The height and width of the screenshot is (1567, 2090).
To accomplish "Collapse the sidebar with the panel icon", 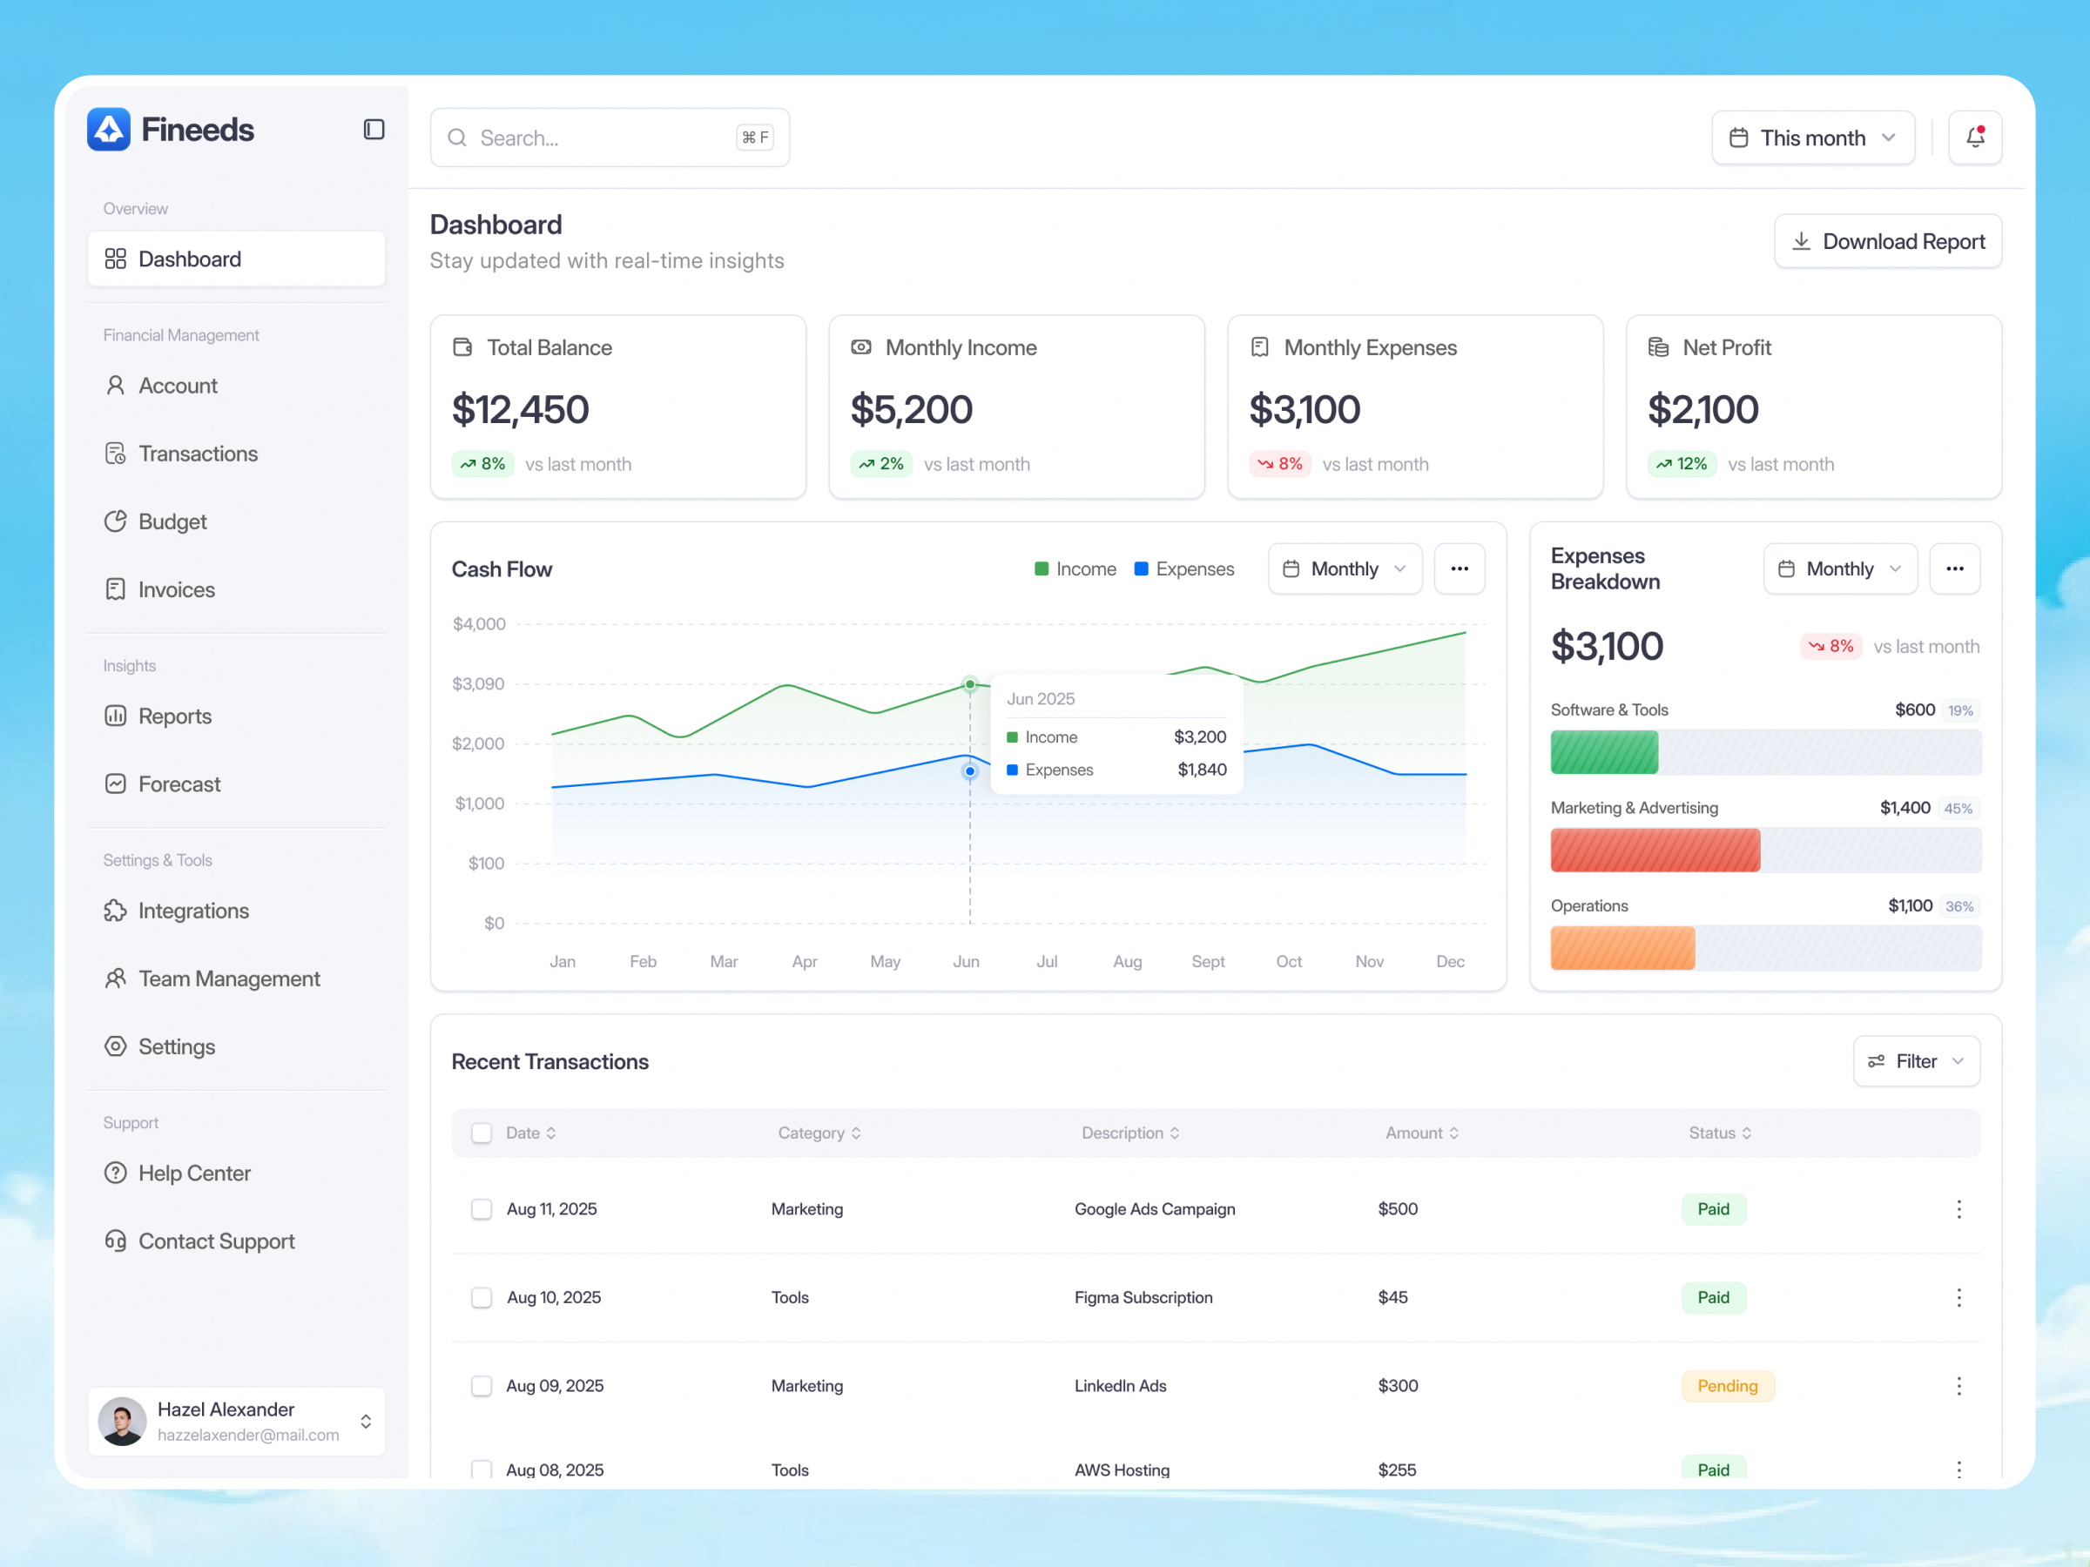I will 374,129.
